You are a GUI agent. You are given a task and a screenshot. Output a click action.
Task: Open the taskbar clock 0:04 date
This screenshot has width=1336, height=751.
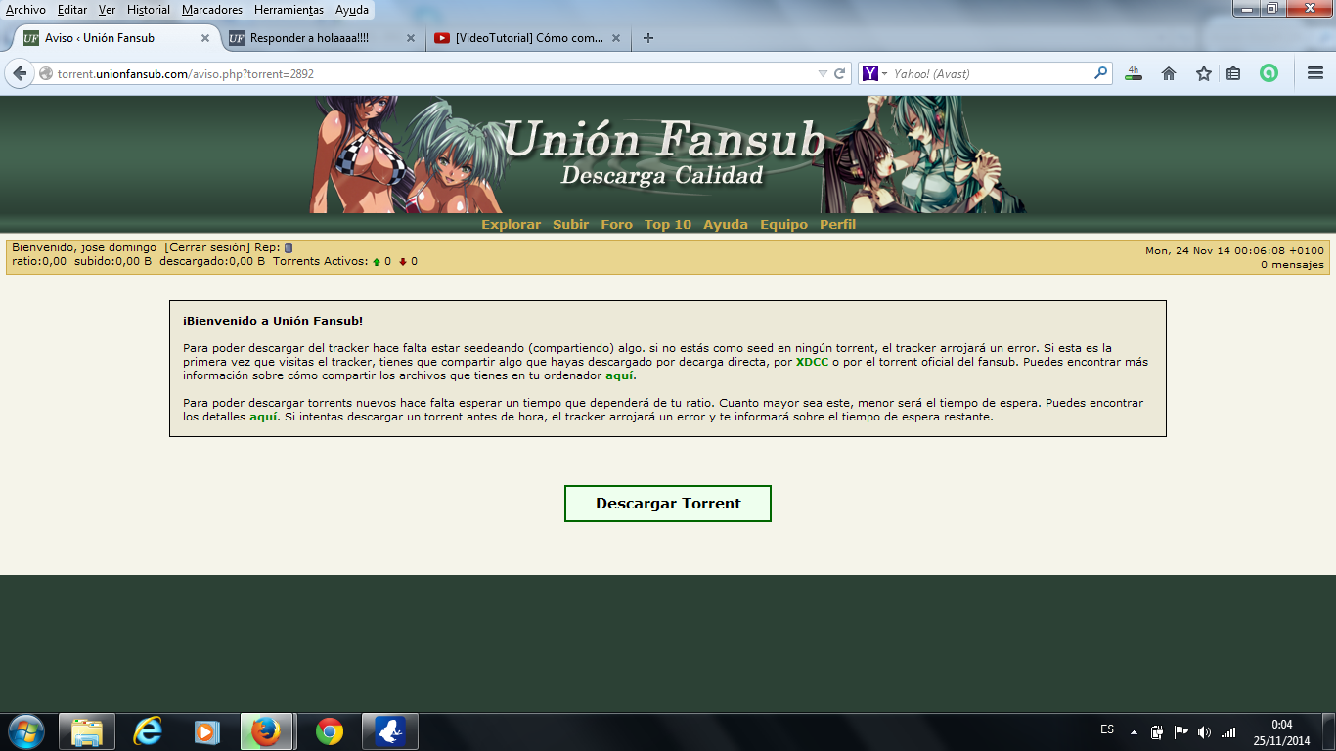[x=1281, y=732]
